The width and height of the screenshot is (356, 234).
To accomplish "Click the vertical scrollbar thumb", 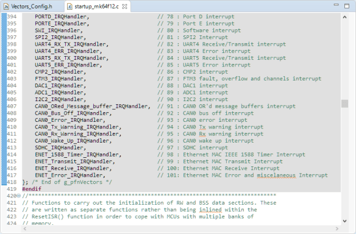I will (x=344, y=104).
